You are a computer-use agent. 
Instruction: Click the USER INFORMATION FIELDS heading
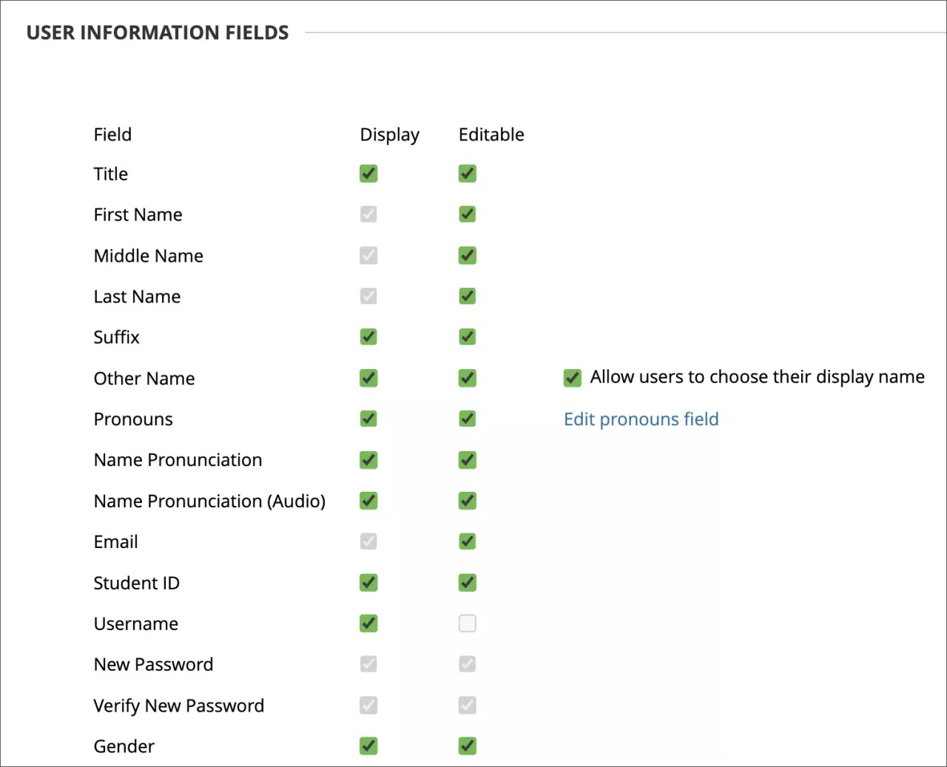tap(158, 32)
